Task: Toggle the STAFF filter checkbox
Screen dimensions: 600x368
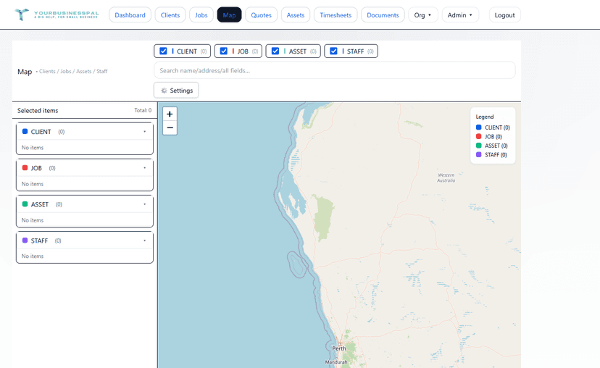Action: (333, 51)
